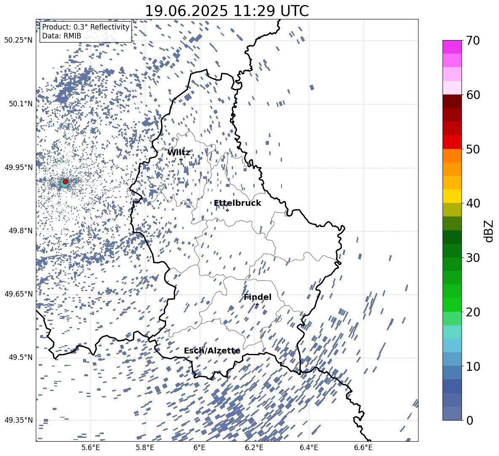The image size is (499, 456).
Task: Click the longitude label 6.2°E
Action: 254,448
